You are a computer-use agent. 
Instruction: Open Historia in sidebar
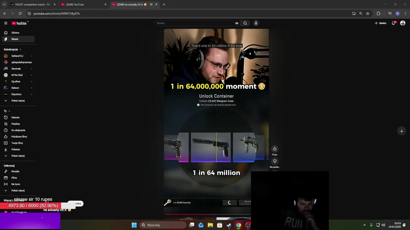tap(19, 117)
